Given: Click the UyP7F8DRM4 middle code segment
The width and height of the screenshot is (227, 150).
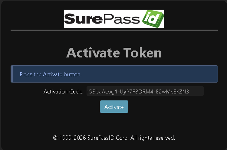Looking at the screenshot, I should [x=137, y=92].
